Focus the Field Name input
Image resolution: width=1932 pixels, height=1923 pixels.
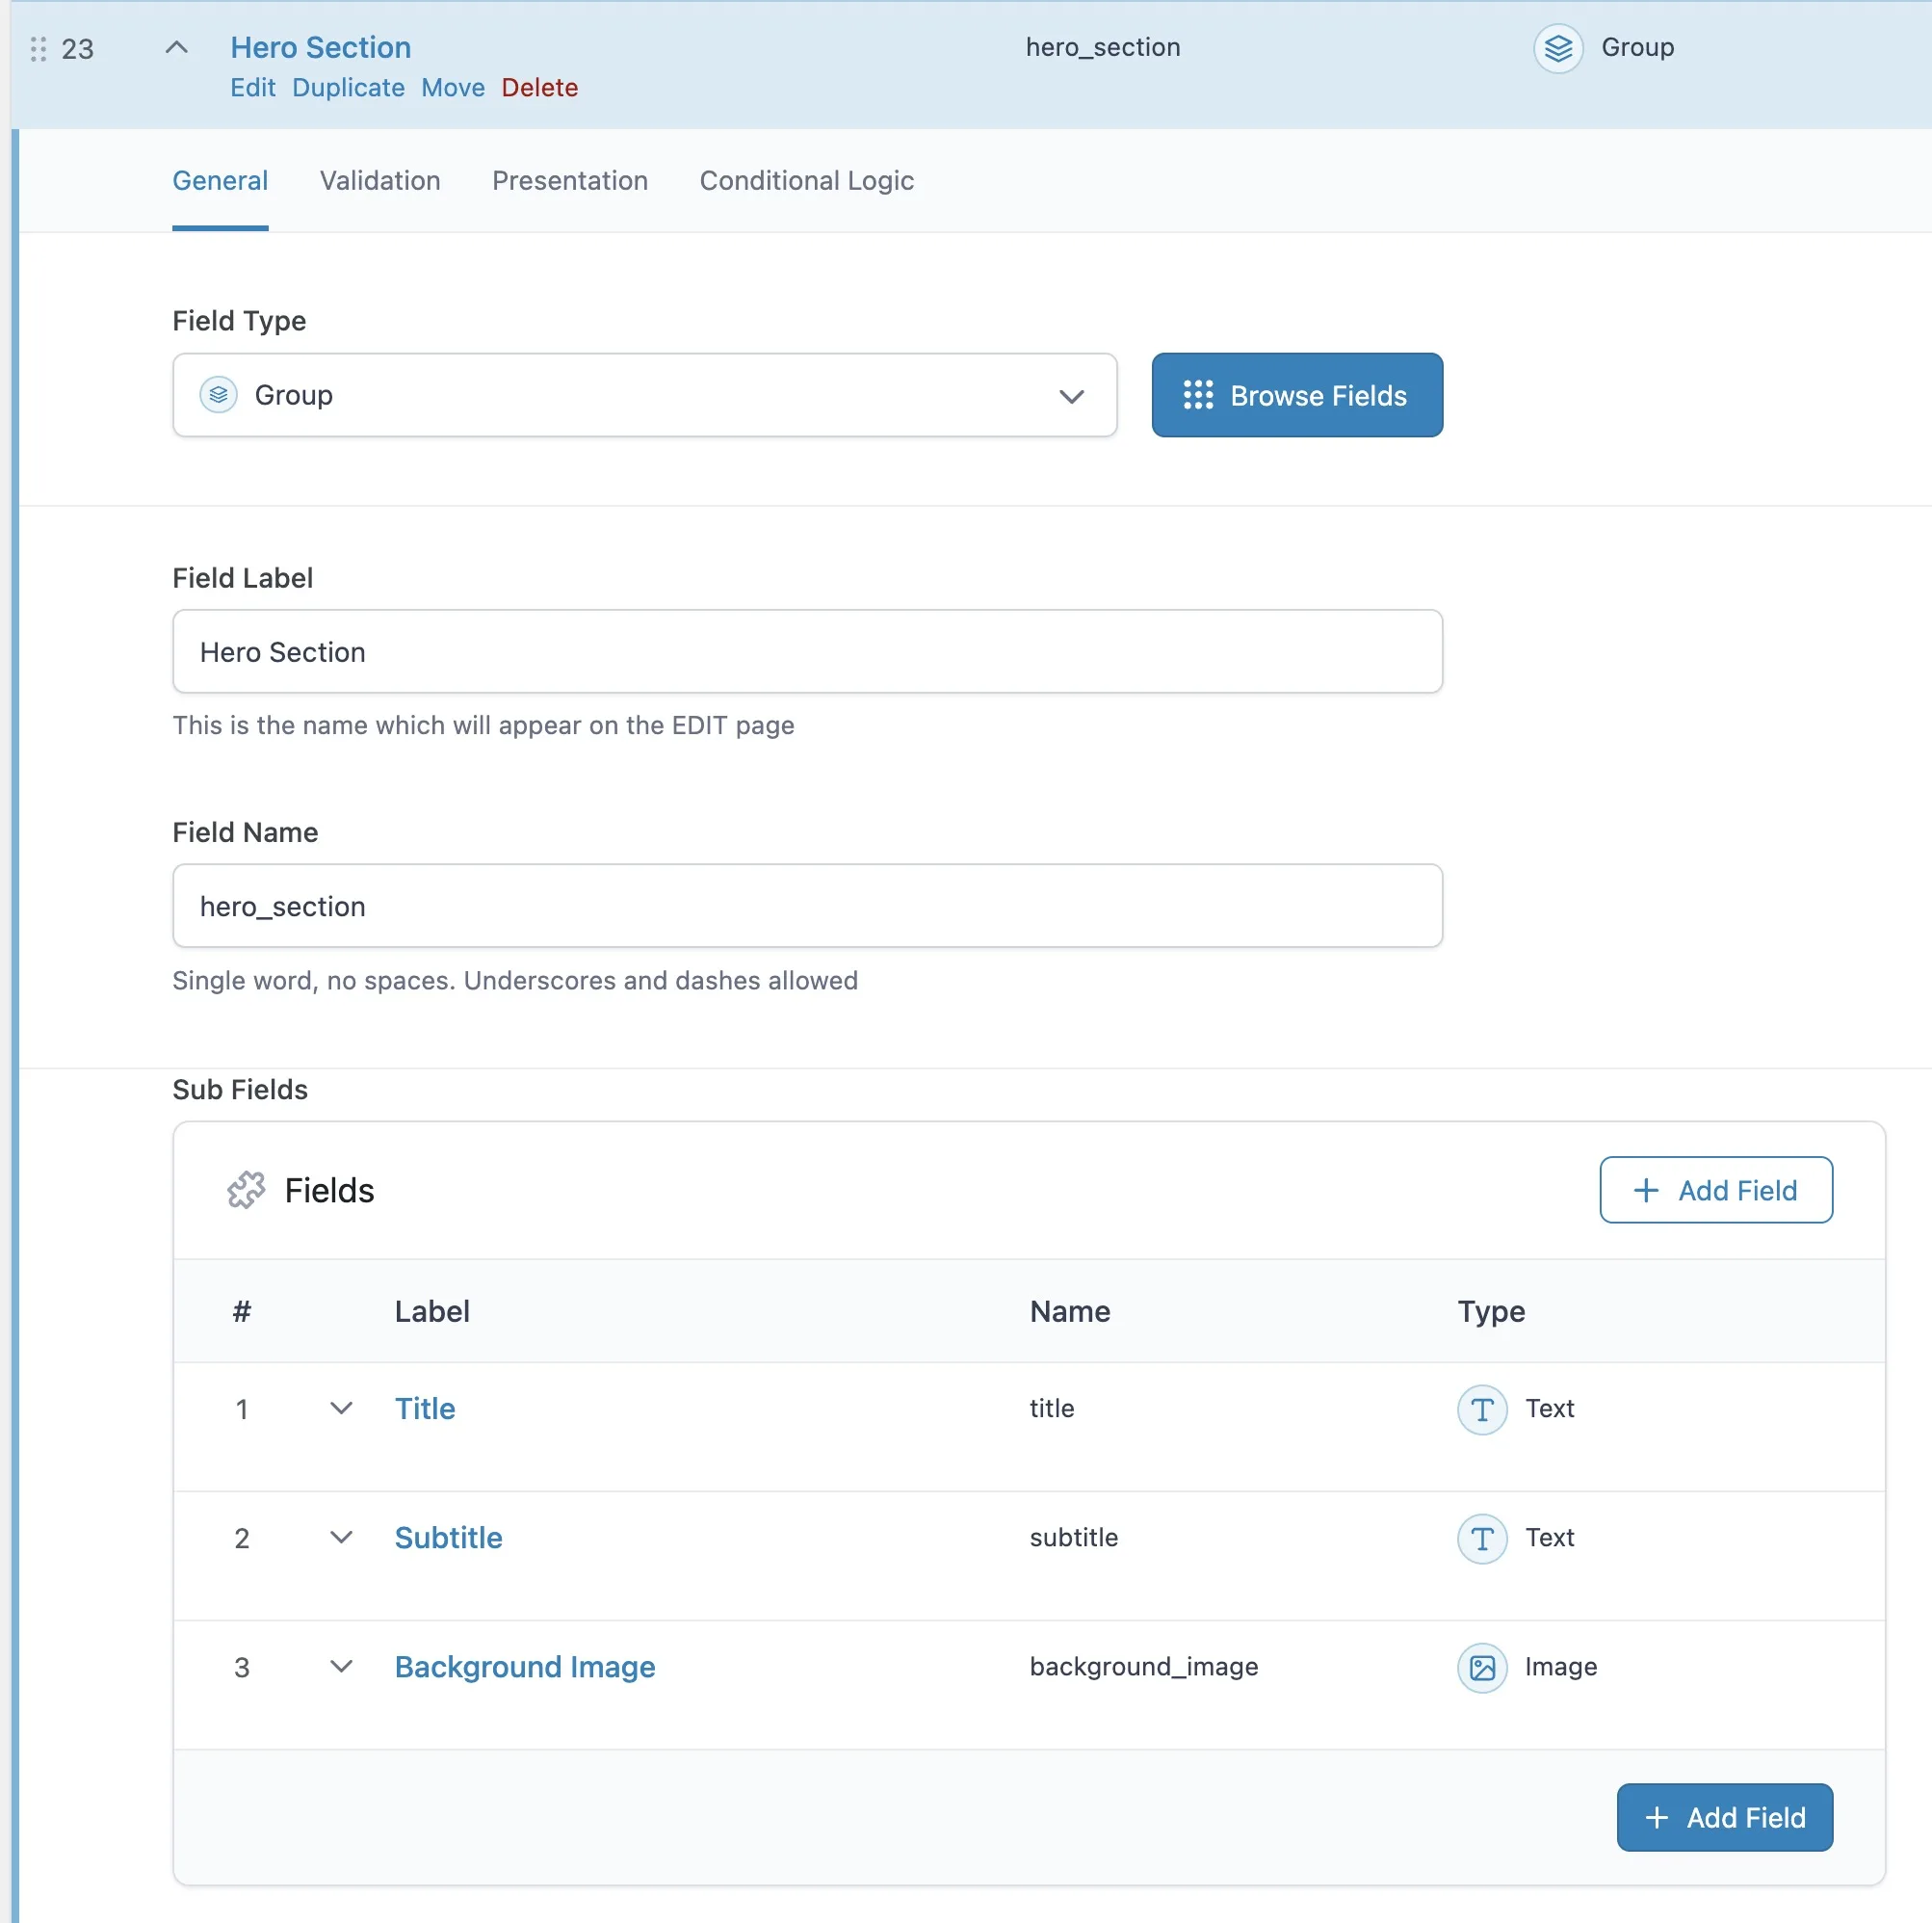point(807,907)
